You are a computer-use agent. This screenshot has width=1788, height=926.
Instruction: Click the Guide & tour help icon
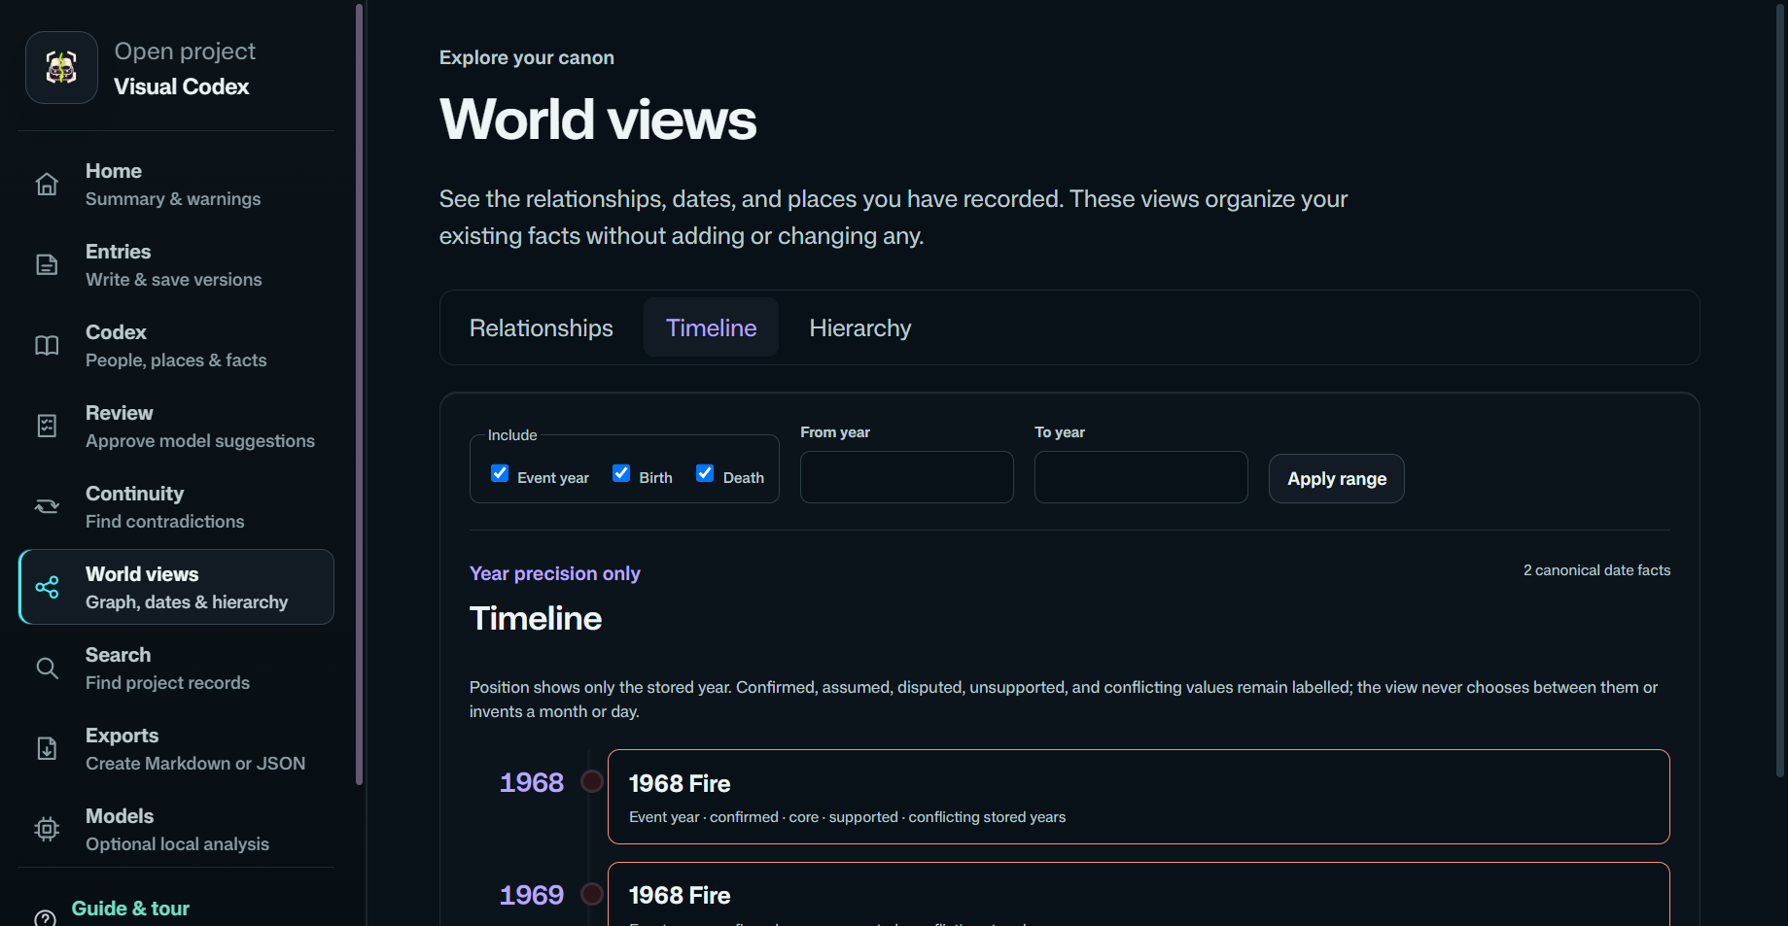click(x=45, y=917)
